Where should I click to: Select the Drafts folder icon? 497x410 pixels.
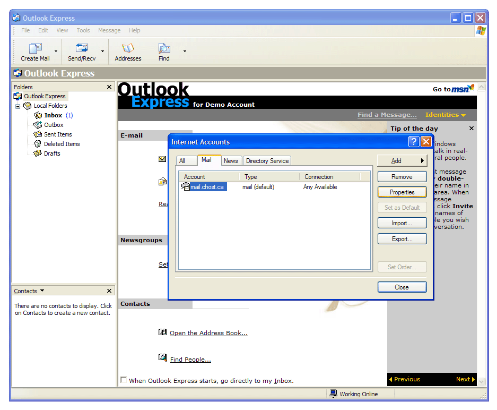click(38, 153)
